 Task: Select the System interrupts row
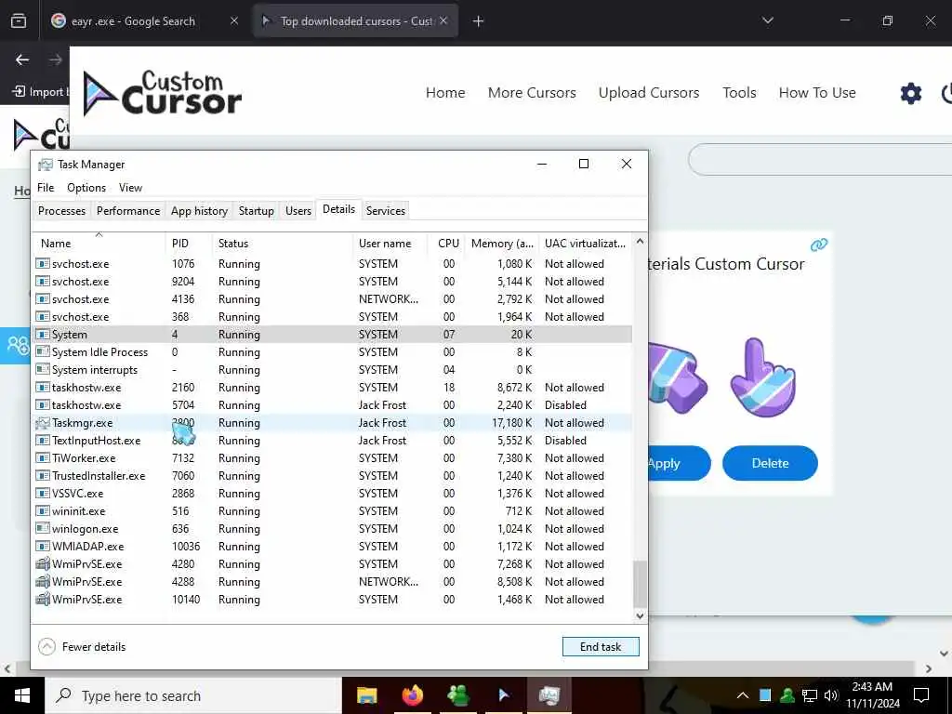click(332, 370)
